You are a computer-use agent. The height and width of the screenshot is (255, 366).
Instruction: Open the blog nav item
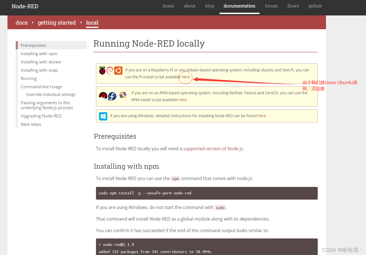click(210, 6)
